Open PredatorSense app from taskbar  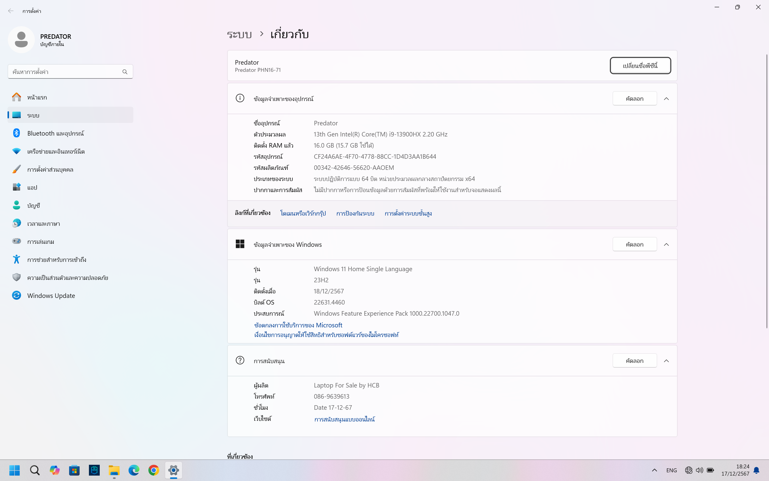[x=94, y=470]
